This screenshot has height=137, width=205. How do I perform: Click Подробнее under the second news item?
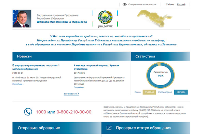click(x=79, y=88)
